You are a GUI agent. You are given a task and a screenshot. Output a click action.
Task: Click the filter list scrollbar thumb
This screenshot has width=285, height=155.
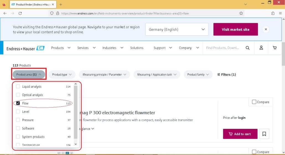point(76,112)
